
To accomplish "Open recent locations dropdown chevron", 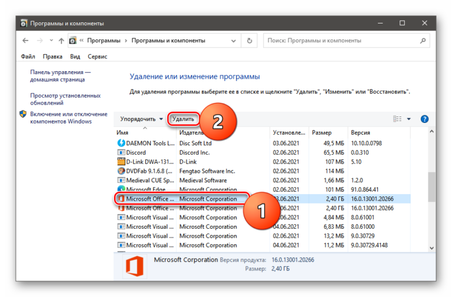I will 51,41.
